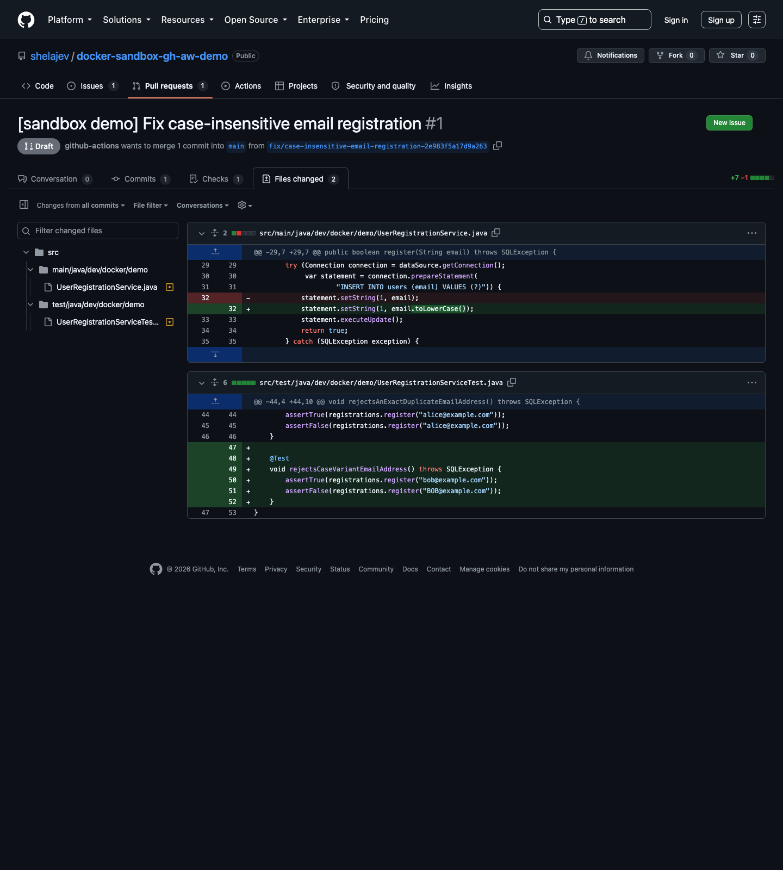The height and width of the screenshot is (870, 783).
Task: Open the main base branch link
Action: click(236, 146)
